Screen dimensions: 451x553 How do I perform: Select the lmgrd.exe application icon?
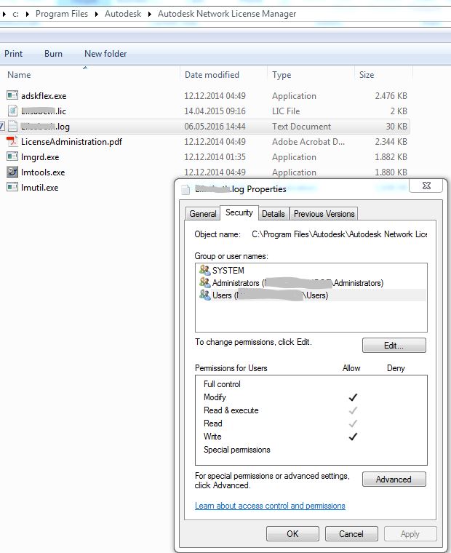(12, 156)
